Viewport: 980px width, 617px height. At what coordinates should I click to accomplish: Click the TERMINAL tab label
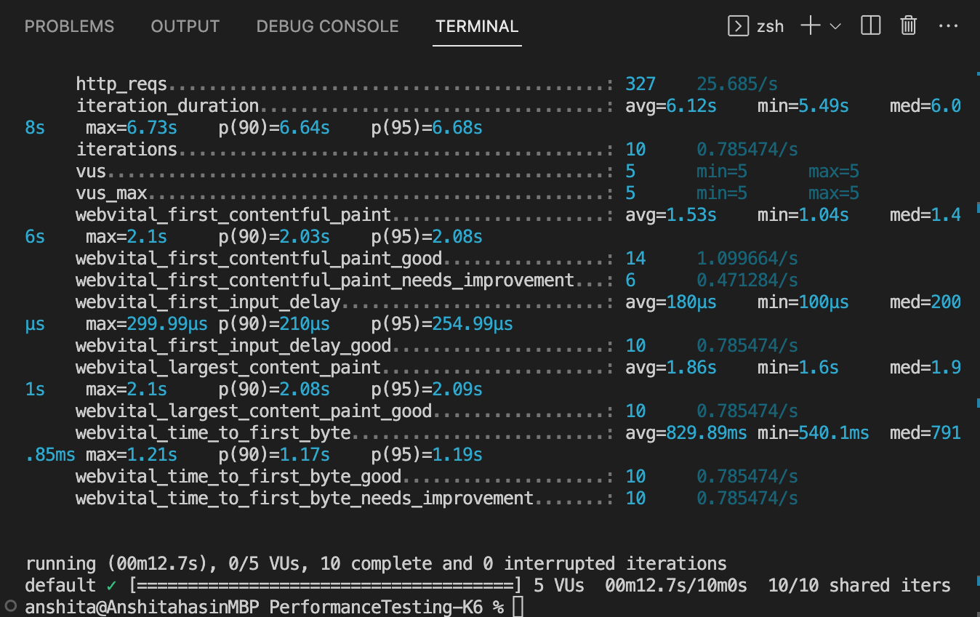[476, 26]
